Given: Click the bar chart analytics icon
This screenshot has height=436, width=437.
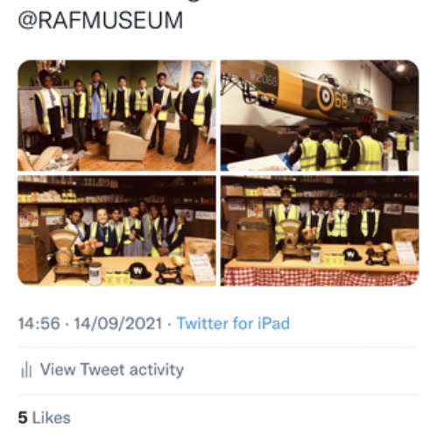Looking at the screenshot, I should coord(26,369).
